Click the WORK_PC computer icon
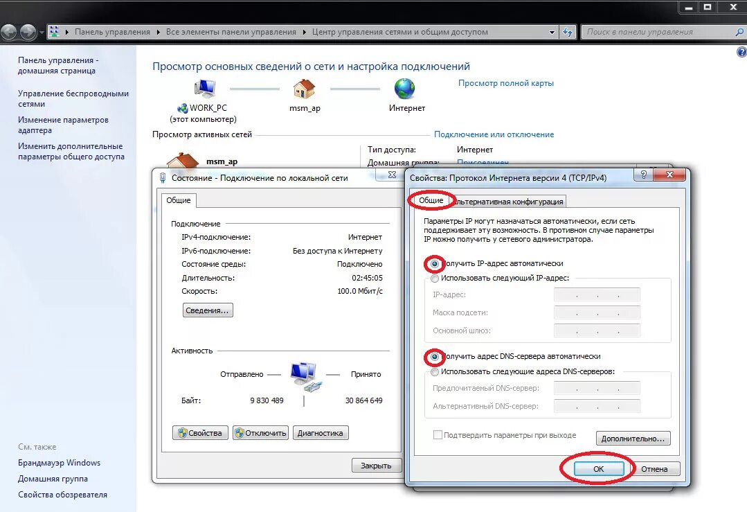The width and height of the screenshot is (747, 512). click(x=205, y=89)
